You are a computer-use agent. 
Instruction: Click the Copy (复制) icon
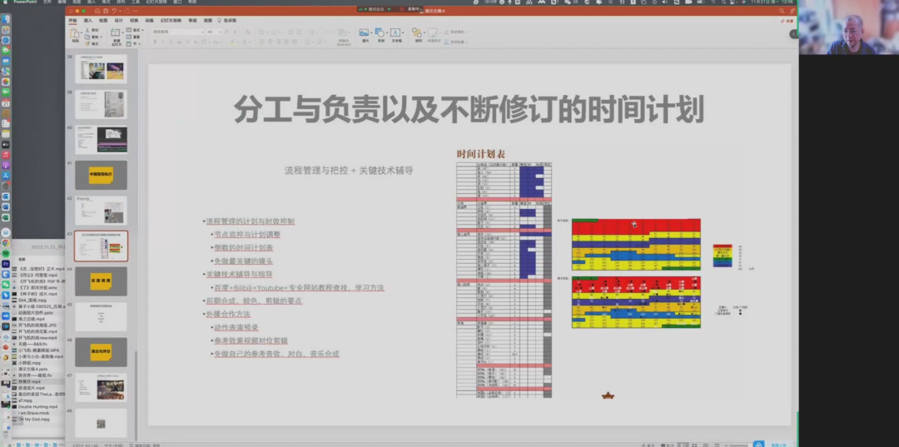[x=88, y=37]
